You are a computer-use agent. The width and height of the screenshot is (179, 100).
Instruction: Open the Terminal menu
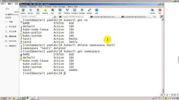23,7
